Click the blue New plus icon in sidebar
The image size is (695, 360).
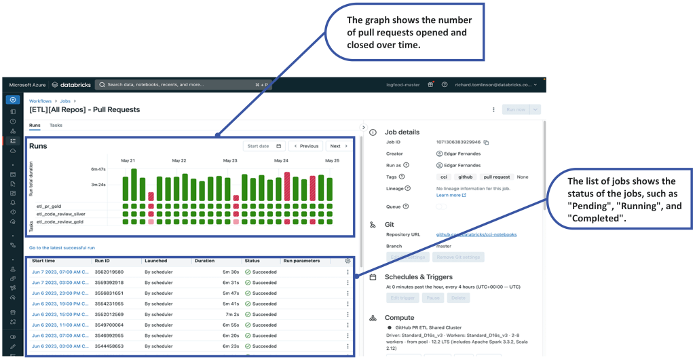(13, 100)
